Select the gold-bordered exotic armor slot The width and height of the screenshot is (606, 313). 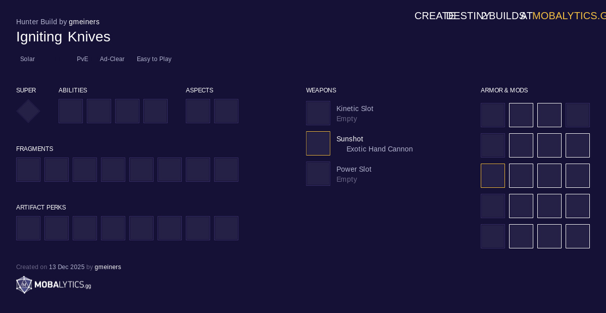coord(493,176)
